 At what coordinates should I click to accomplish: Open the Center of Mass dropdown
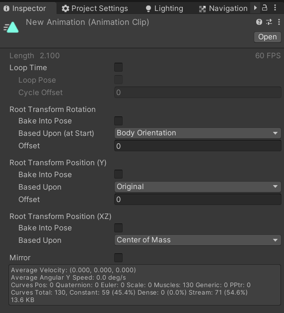coord(198,240)
